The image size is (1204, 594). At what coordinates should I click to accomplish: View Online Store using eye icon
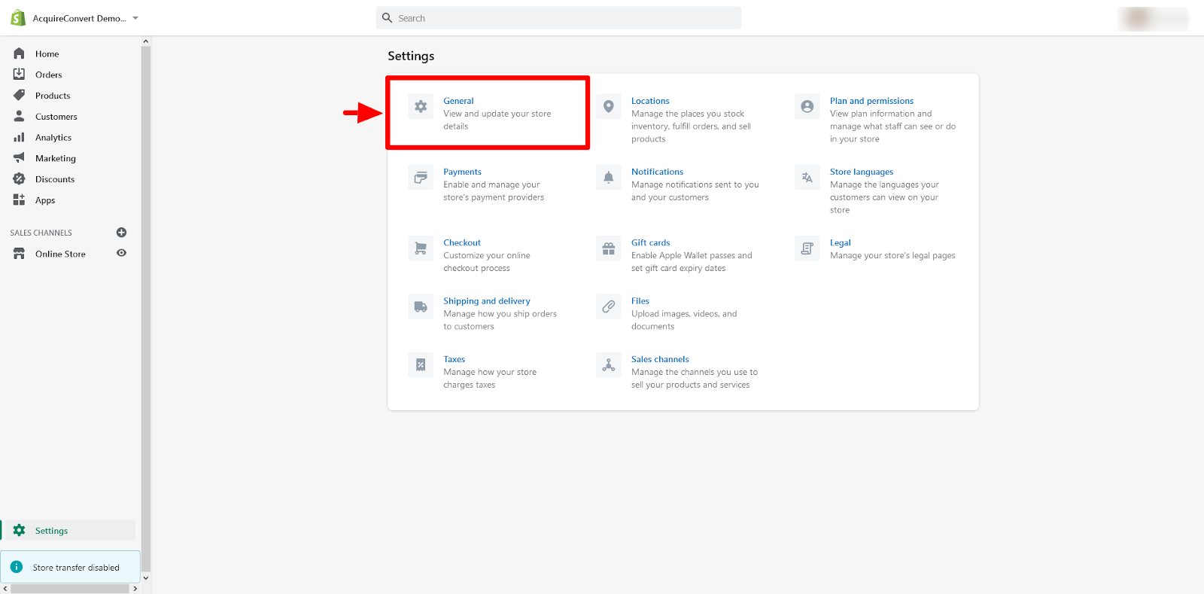121,254
